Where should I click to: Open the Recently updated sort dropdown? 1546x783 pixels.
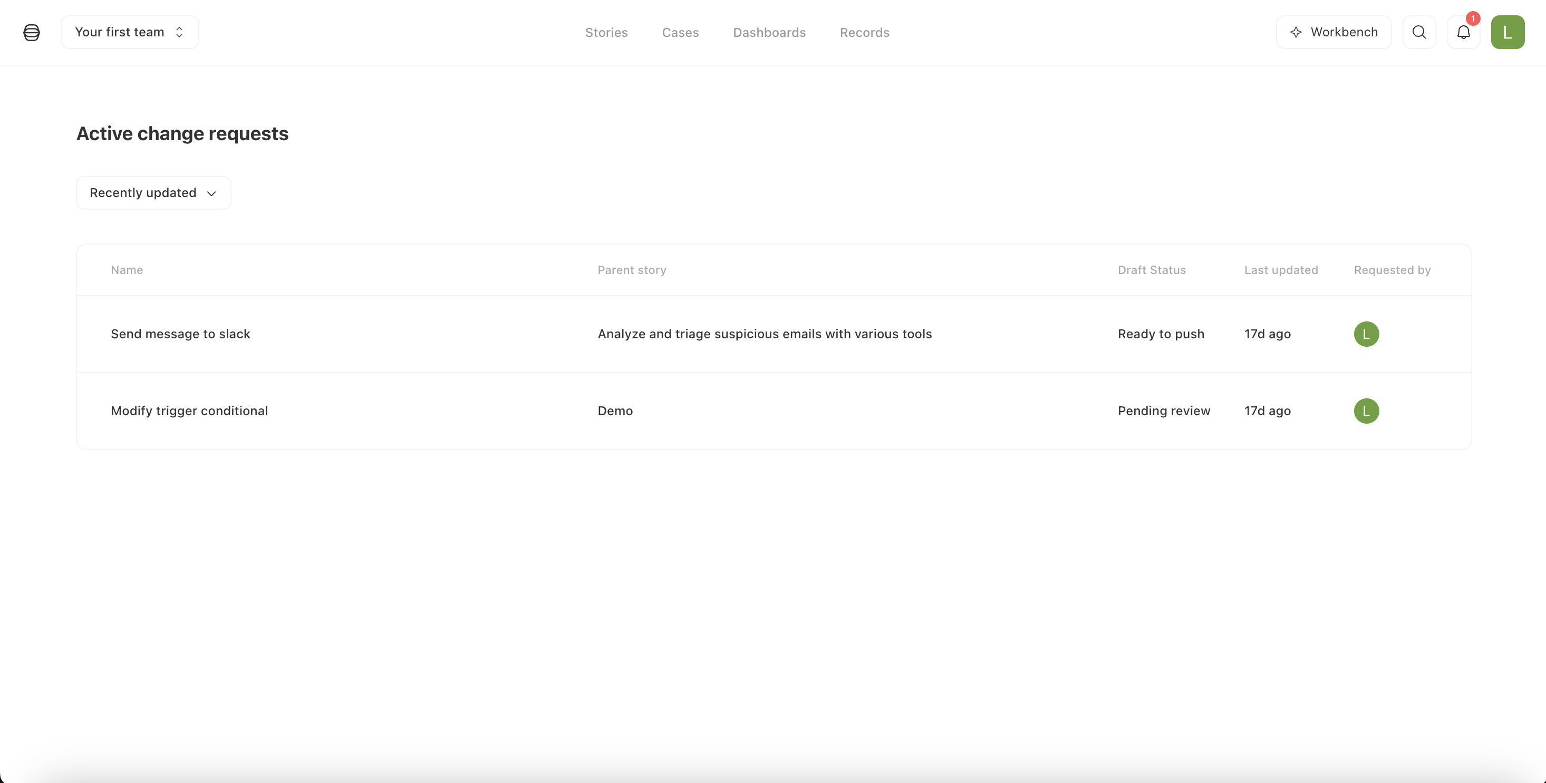tap(153, 193)
